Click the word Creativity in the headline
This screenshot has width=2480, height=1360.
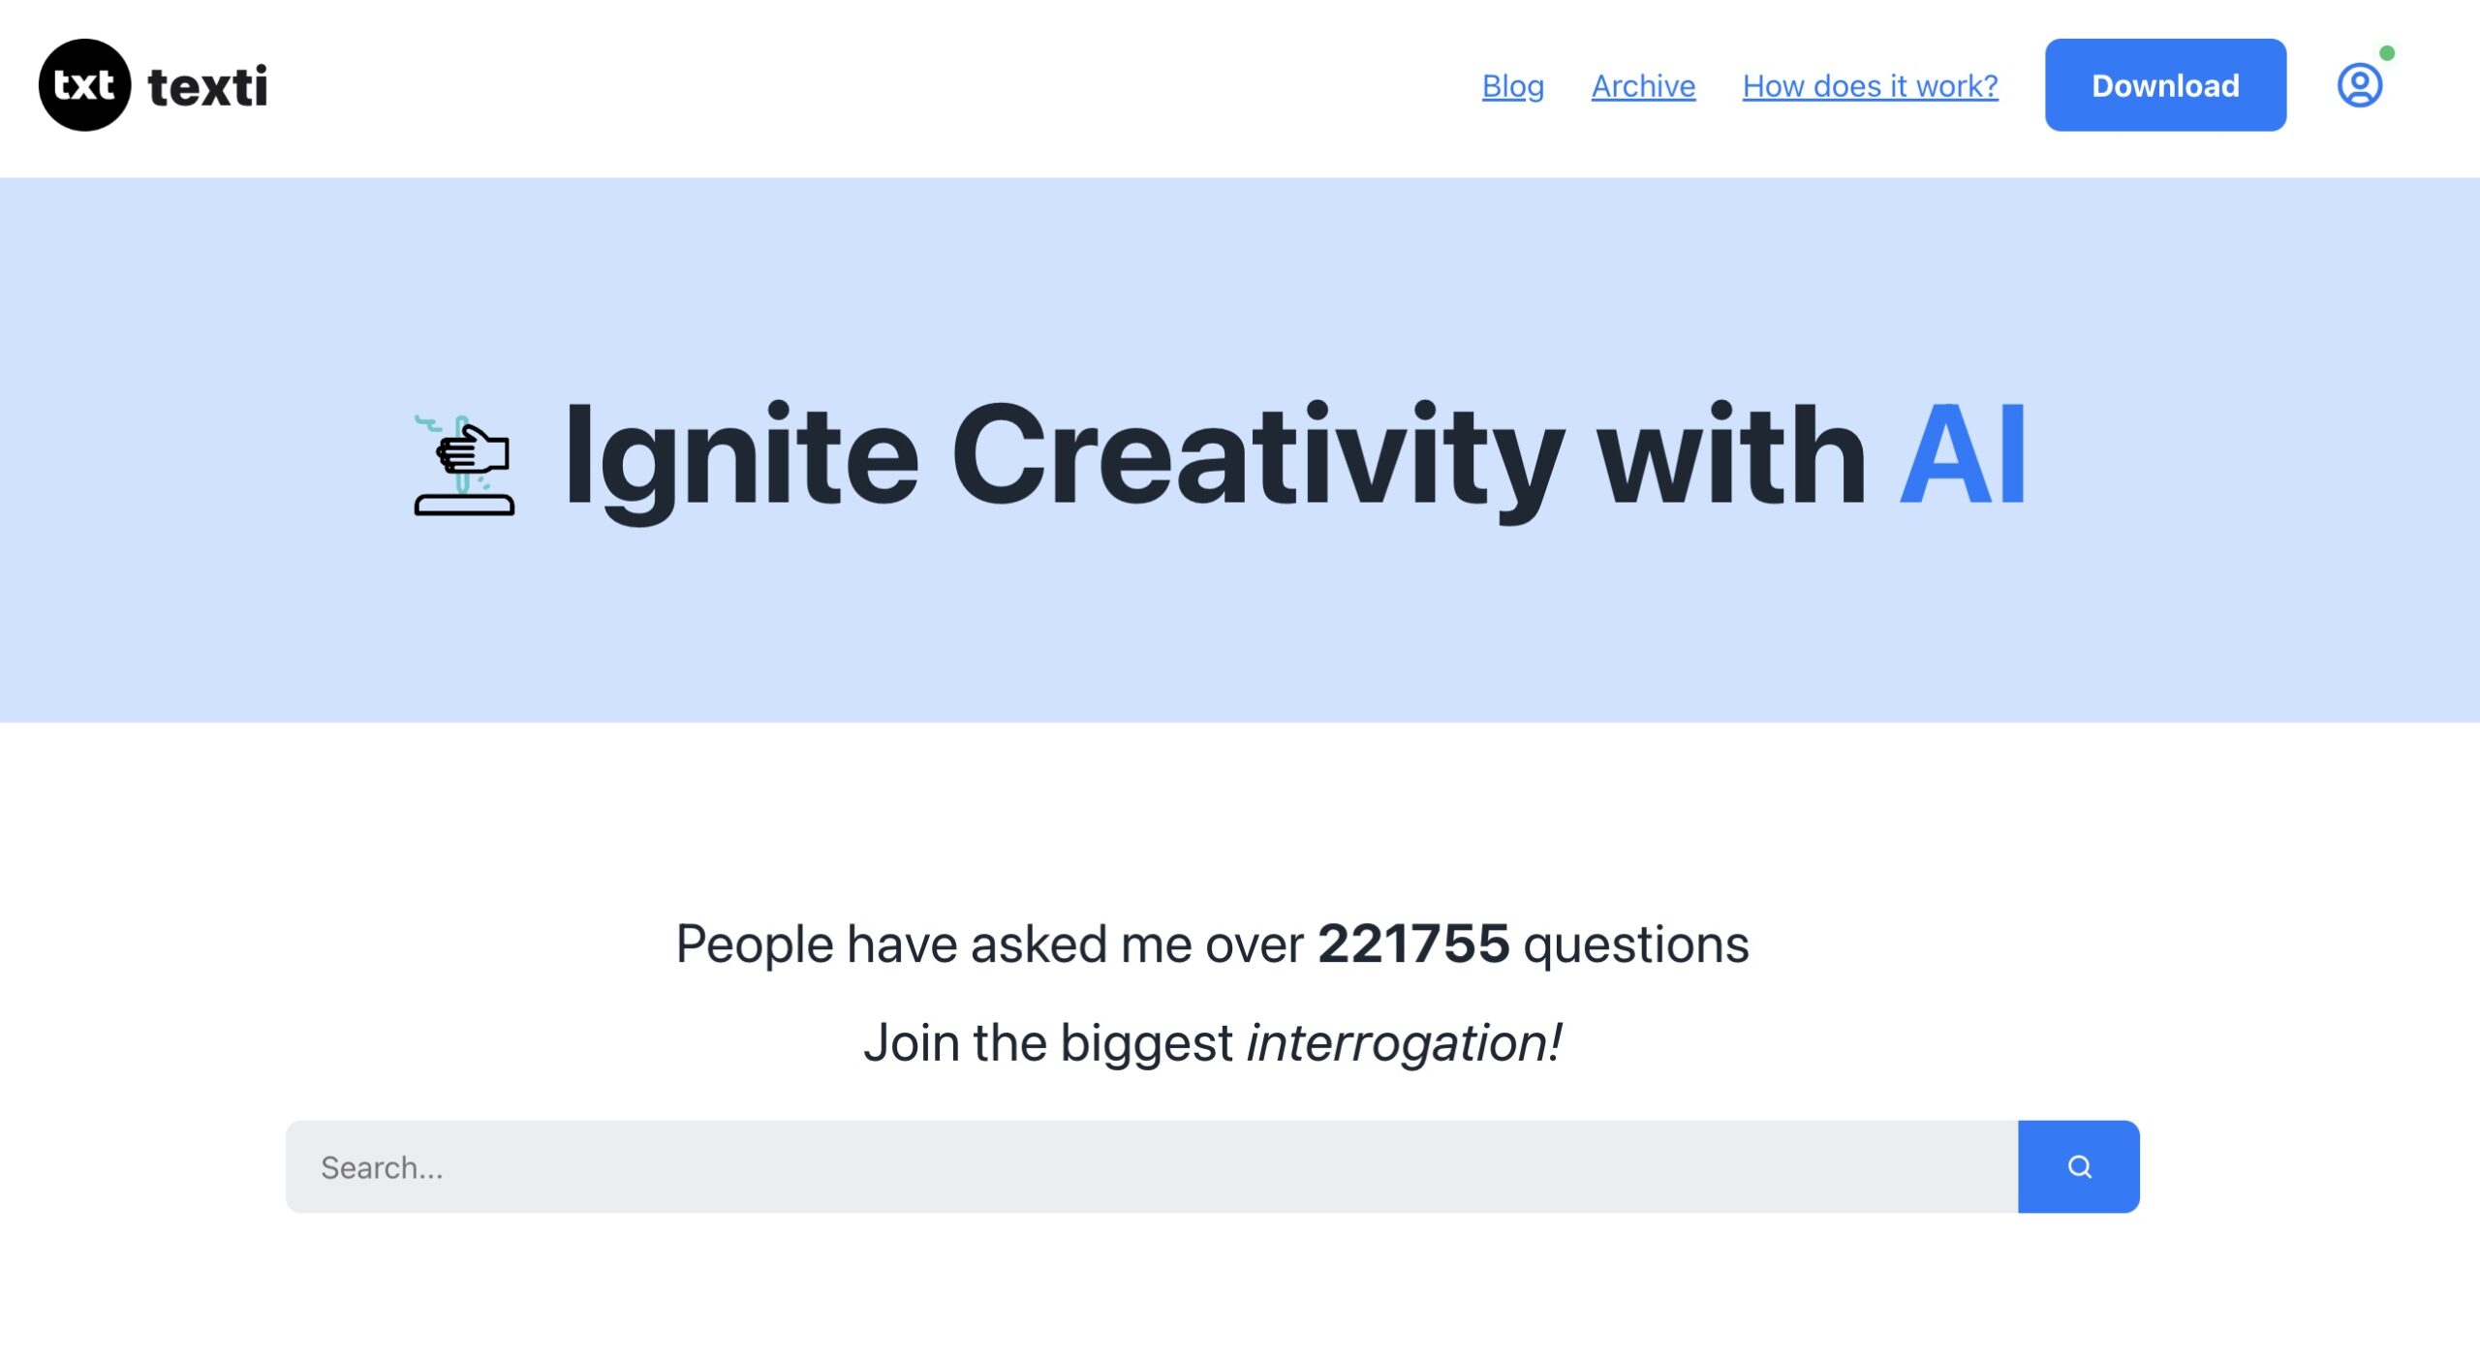[1257, 455]
